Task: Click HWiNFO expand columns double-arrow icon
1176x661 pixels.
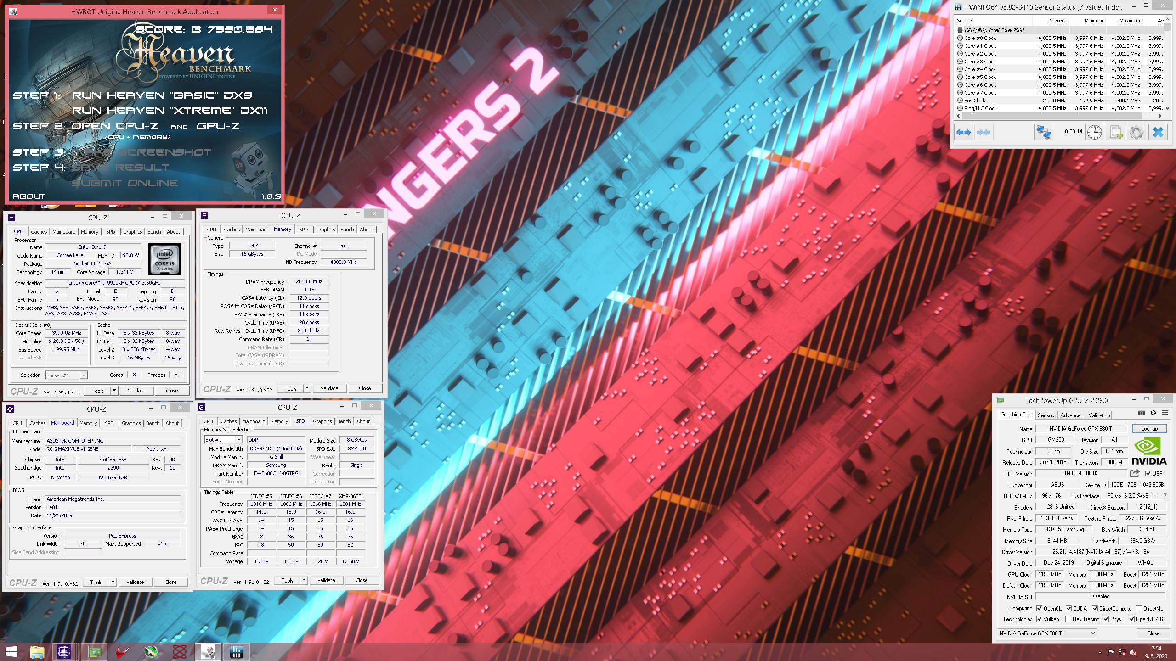Action: click(x=963, y=132)
